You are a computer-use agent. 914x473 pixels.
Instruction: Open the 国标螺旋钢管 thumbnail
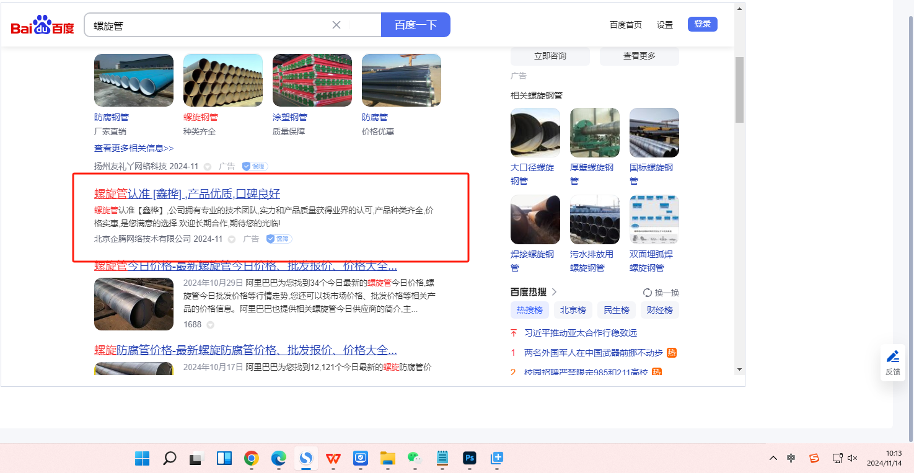[654, 133]
